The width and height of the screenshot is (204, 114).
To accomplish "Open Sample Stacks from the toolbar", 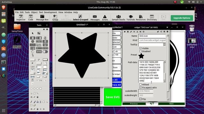I will tap(118, 18).
